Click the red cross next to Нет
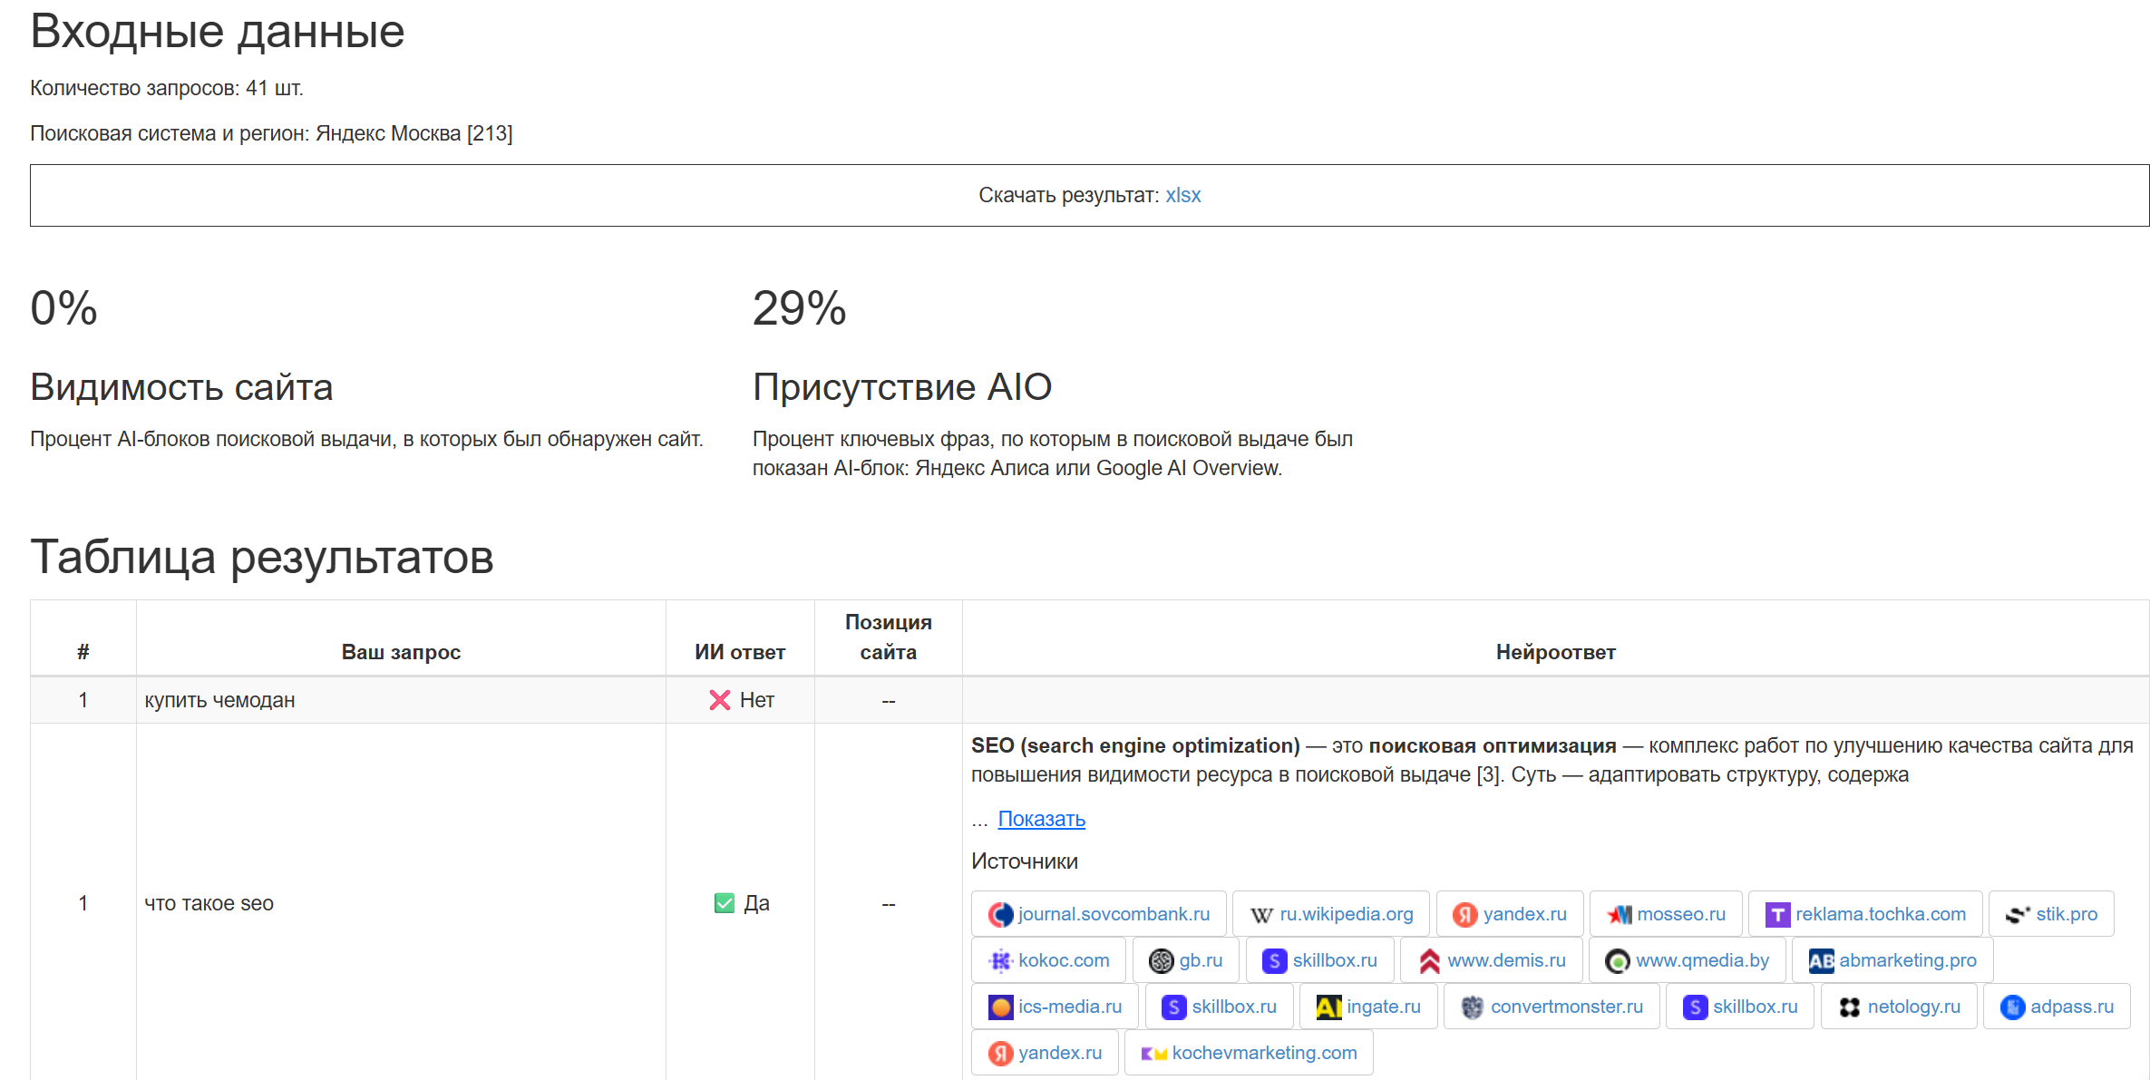 pyautogui.click(x=718, y=699)
